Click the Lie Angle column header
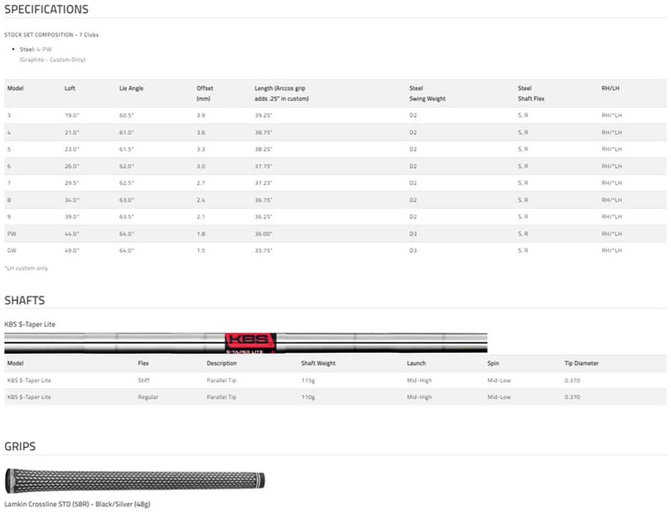Screen dimensions: 671x512 click(131, 88)
